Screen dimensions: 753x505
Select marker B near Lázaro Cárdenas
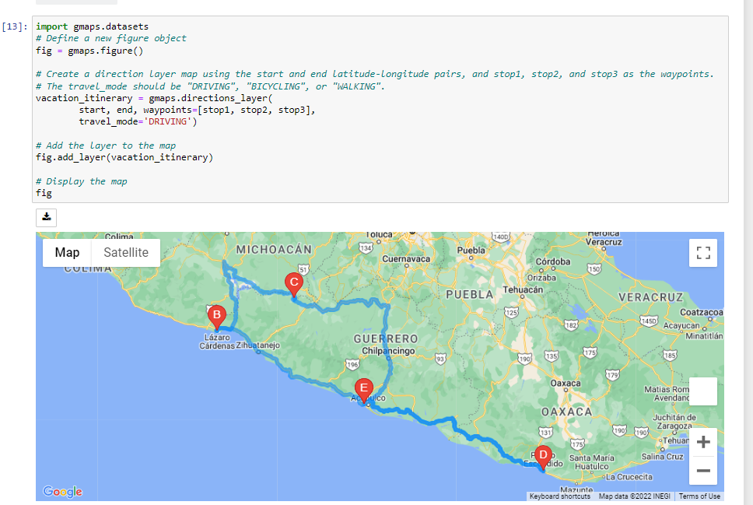coord(216,316)
